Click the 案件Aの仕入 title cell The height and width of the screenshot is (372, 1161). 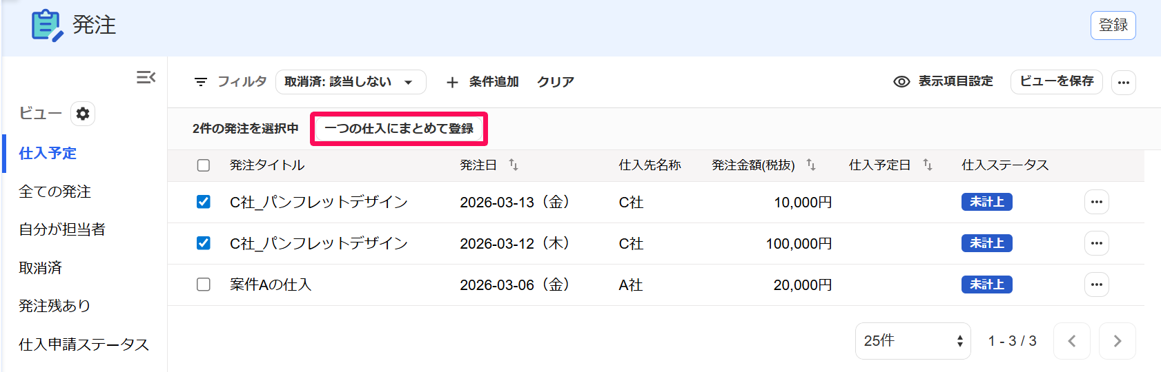click(x=271, y=285)
